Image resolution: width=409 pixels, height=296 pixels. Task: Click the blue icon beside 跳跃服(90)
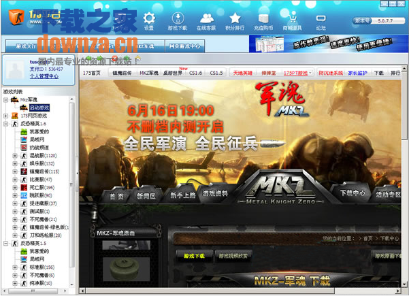24,195
